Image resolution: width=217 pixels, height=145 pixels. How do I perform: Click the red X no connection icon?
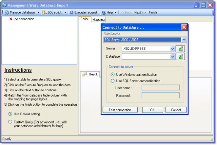pos(11,19)
